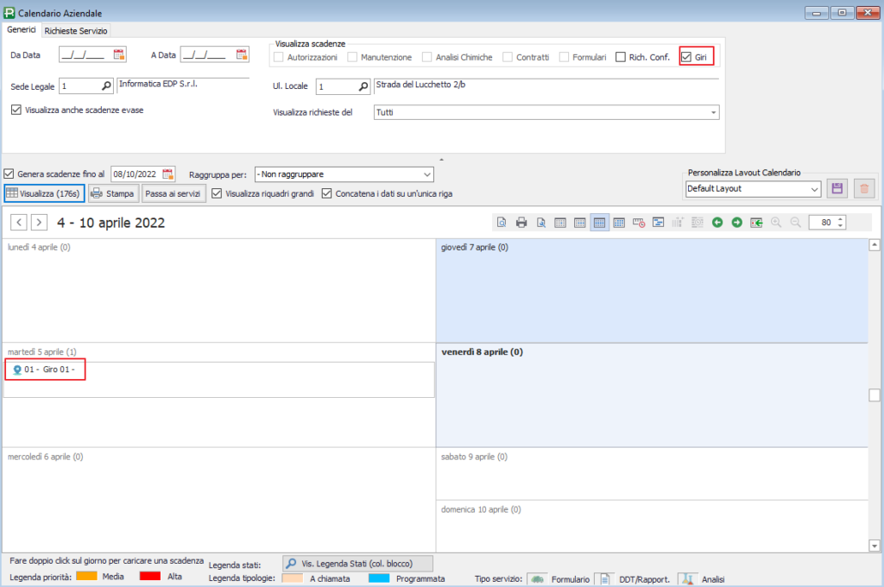The width and height of the screenshot is (884, 587).
Task: Open the Visualizza richieste del dropdown
Action: 713,112
